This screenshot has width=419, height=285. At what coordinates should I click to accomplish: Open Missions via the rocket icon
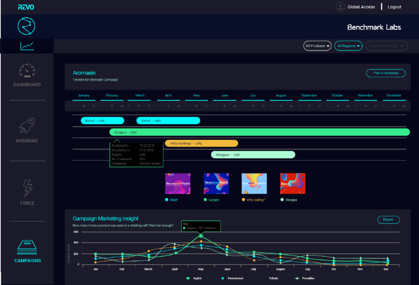(27, 126)
